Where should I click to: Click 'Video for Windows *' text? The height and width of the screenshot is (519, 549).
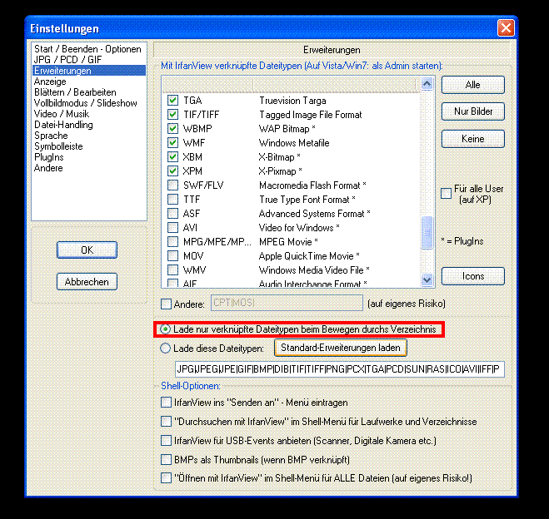tap(299, 228)
